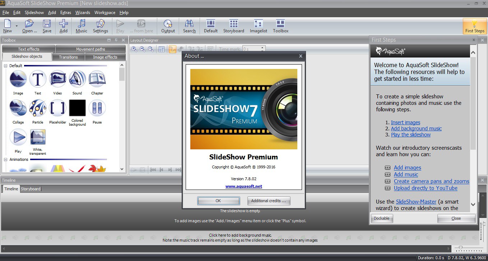Open the Text effects tab

[x=29, y=49]
